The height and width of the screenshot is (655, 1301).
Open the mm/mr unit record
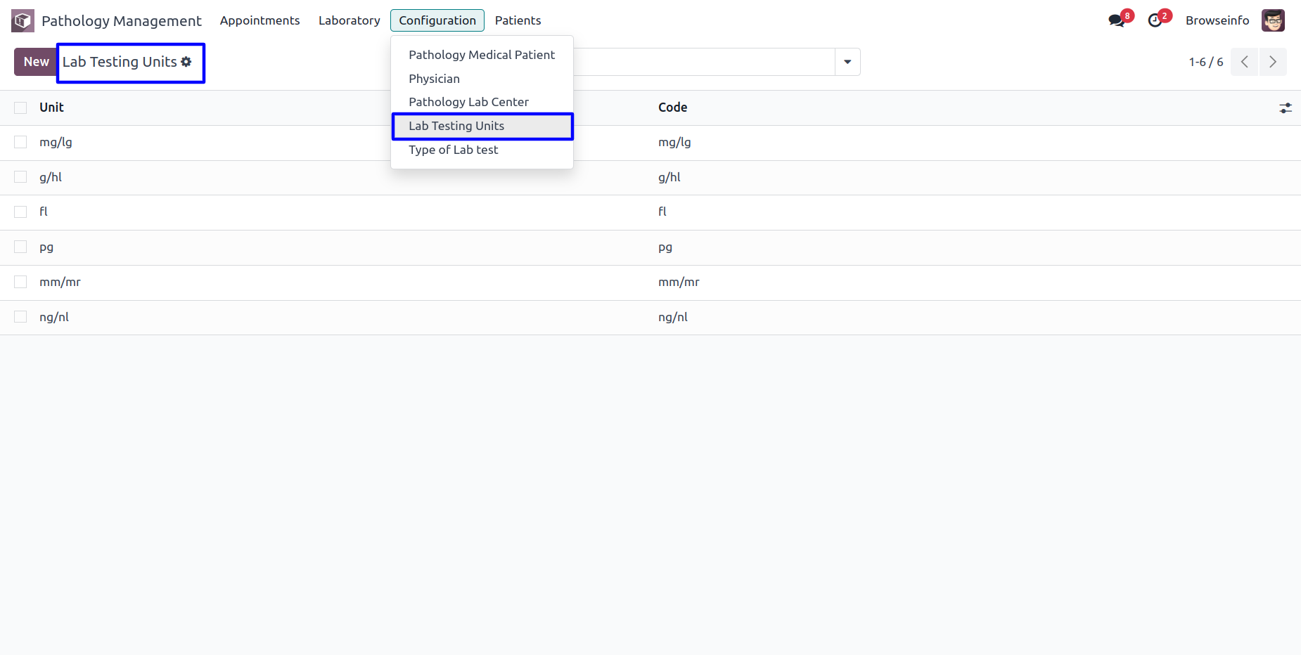point(60,282)
